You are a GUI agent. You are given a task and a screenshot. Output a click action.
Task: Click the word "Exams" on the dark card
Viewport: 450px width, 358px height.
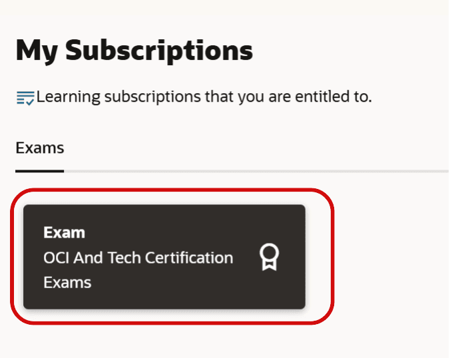coord(67,282)
